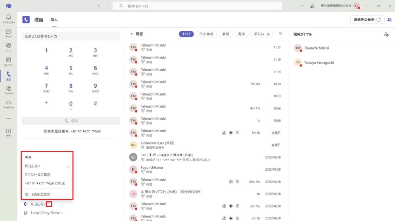395x221 pixels.
Task: Dial digit 5 JKL on the keypad
Action: point(71,70)
